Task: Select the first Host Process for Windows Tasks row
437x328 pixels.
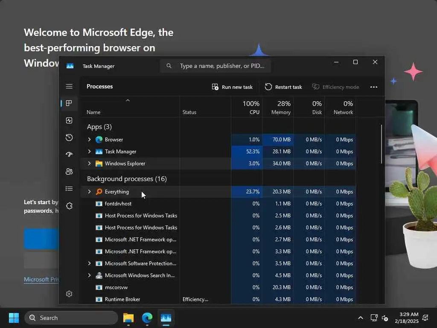Action: pyautogui.click(x=218, y=216)
